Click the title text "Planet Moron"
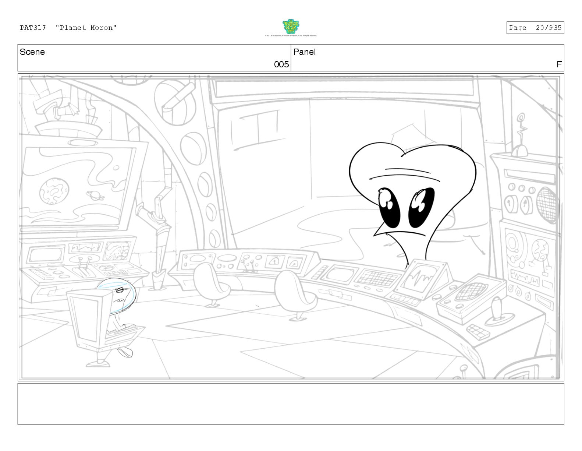582x451 pixels. pos(86,28)
